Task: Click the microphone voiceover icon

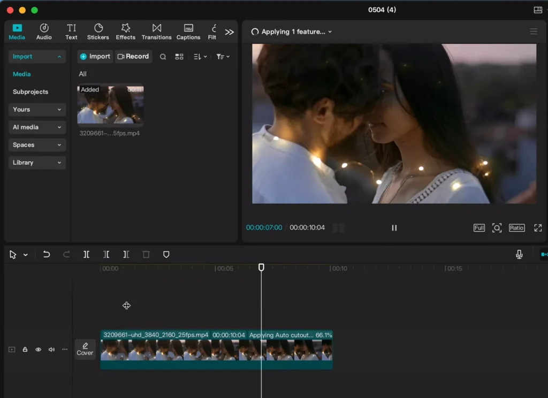Action: 519,255
